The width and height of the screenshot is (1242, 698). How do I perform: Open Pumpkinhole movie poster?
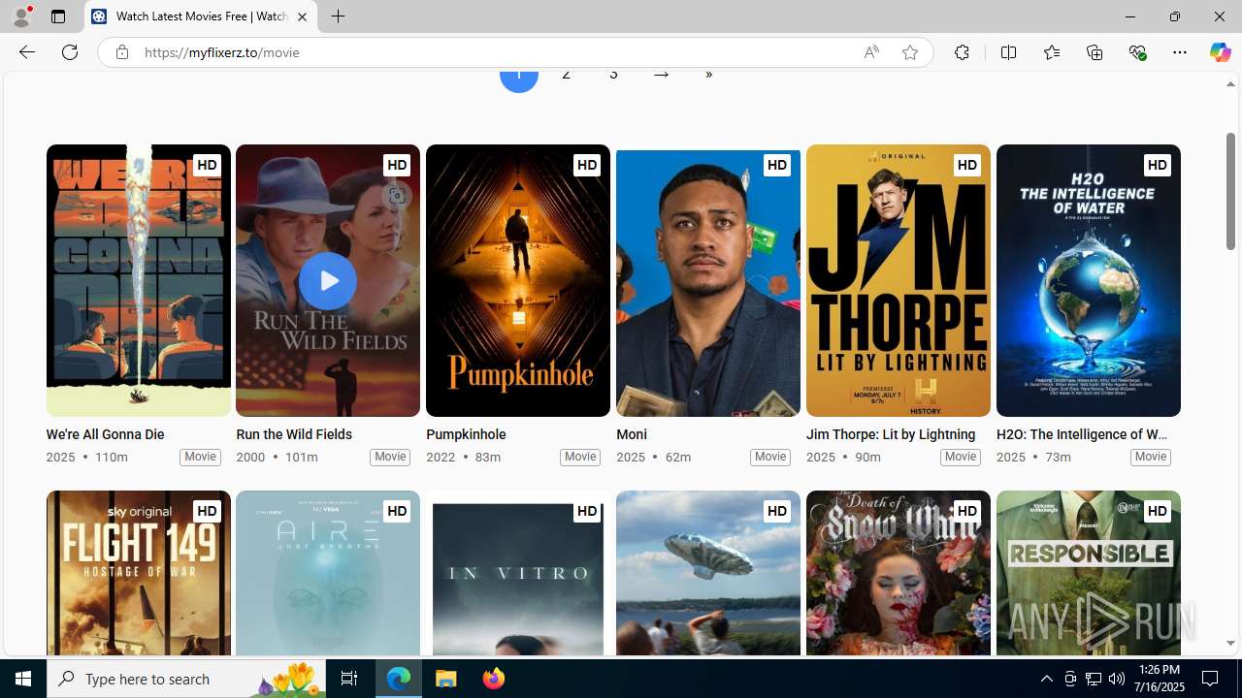[518, 281]
